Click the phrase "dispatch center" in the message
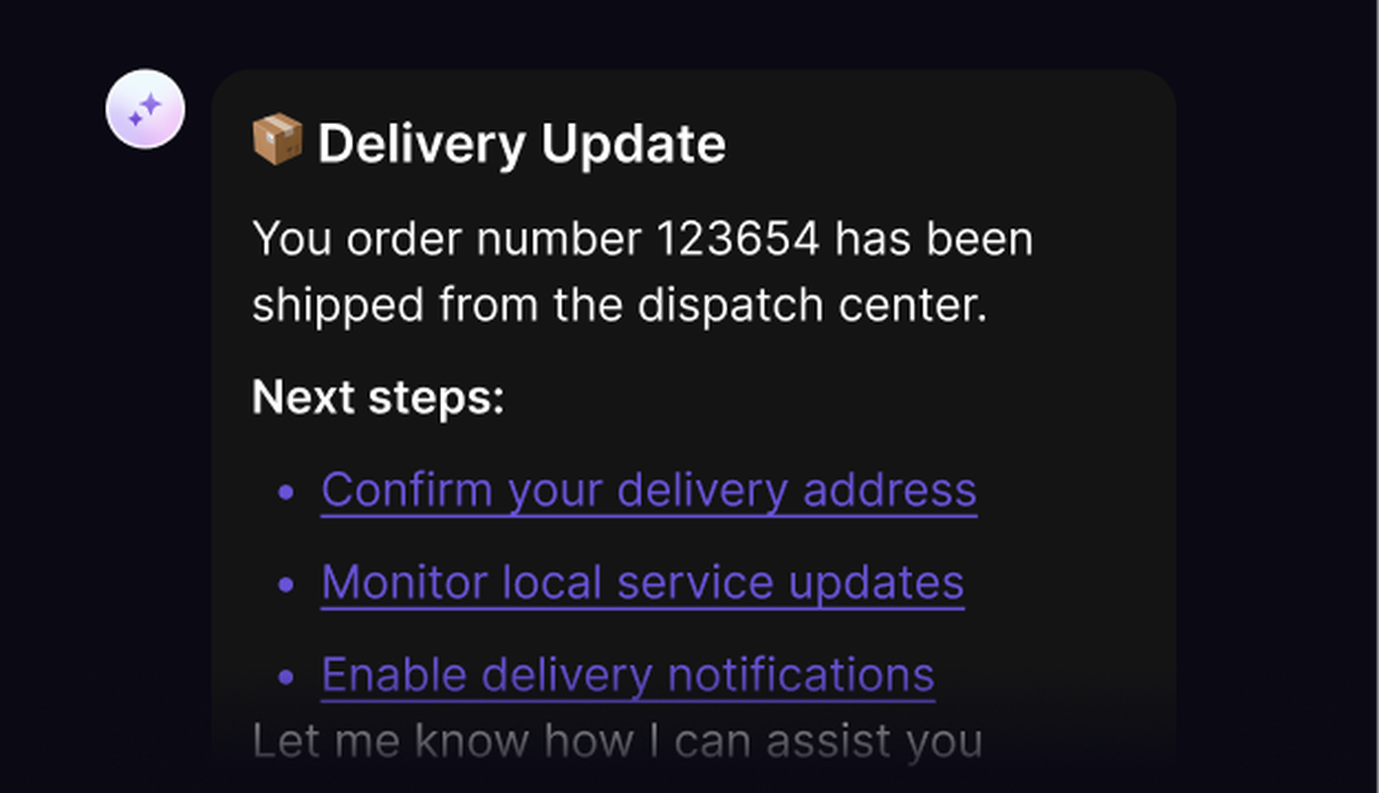This screenshot has width=1379, height=793. tap(811, 305)
